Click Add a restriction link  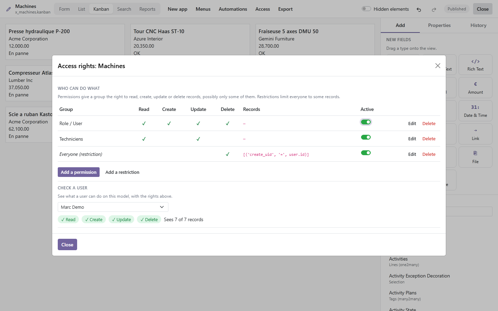tap(122, 172)
